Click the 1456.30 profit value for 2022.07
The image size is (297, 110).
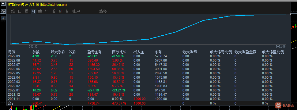[x=94, y=65]
